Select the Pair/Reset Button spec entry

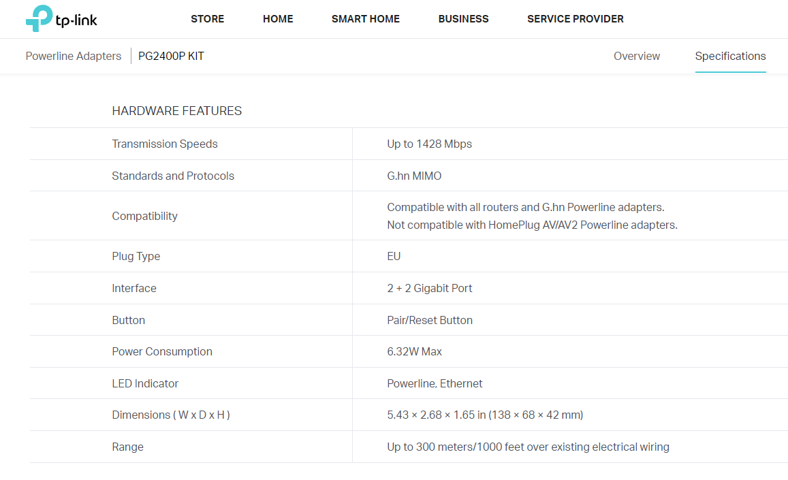click(x=430, y=320)
